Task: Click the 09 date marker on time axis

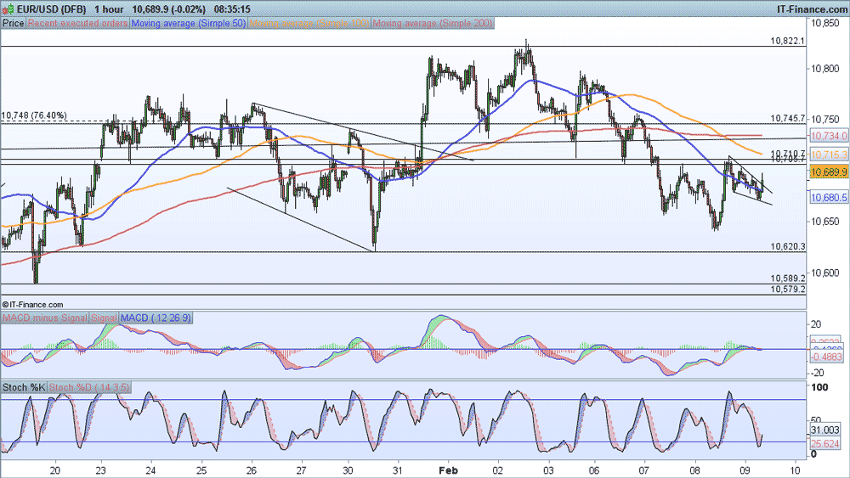Action: [x=745, y=470]
